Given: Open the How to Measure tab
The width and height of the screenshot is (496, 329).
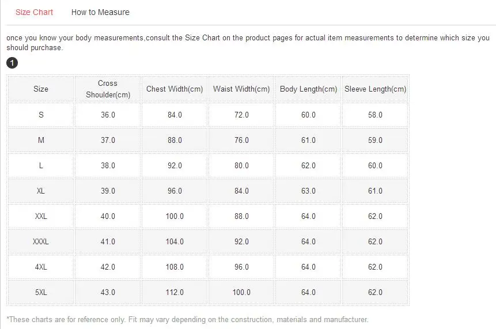Looking at the screenshot, I should point(100,12).
